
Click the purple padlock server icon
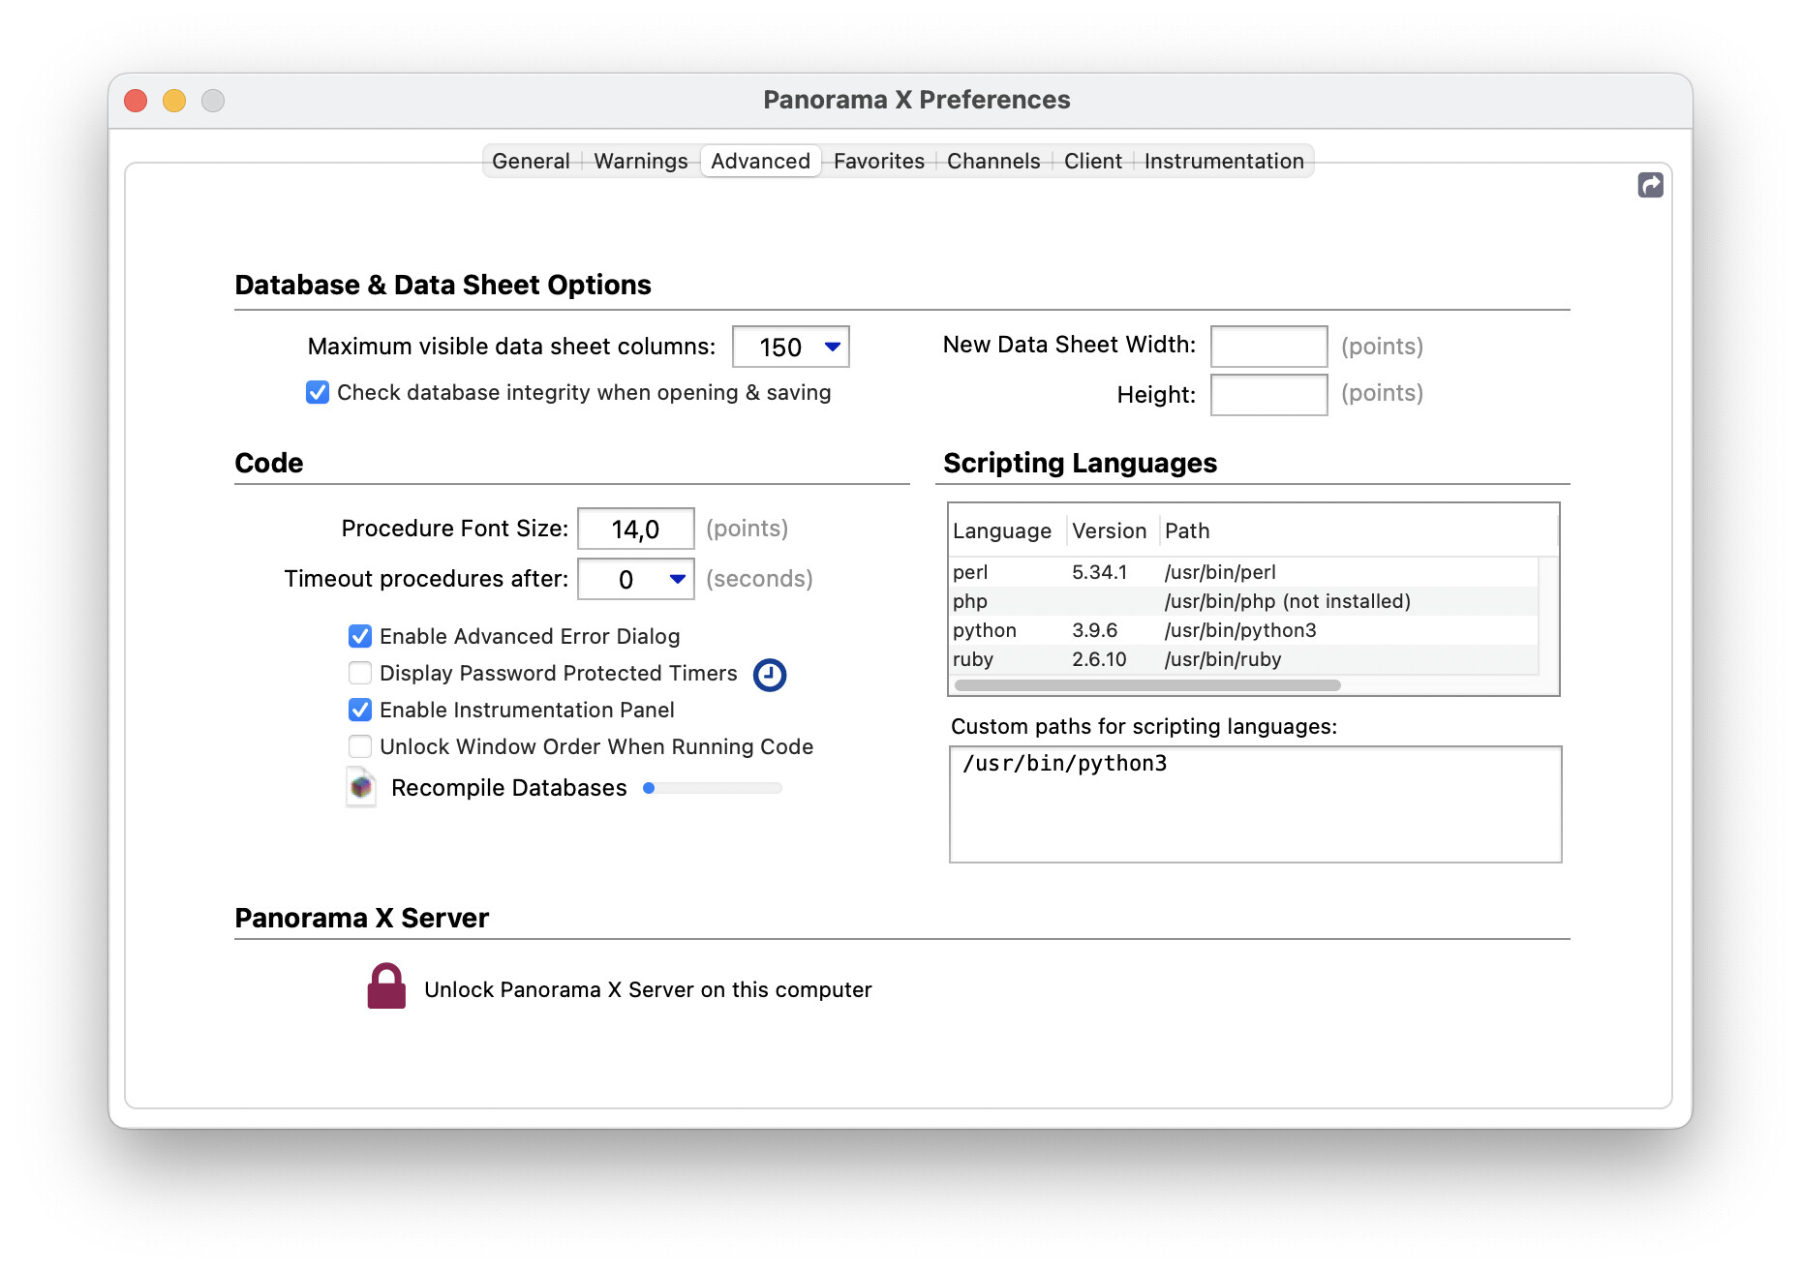[x=386, y=987]
